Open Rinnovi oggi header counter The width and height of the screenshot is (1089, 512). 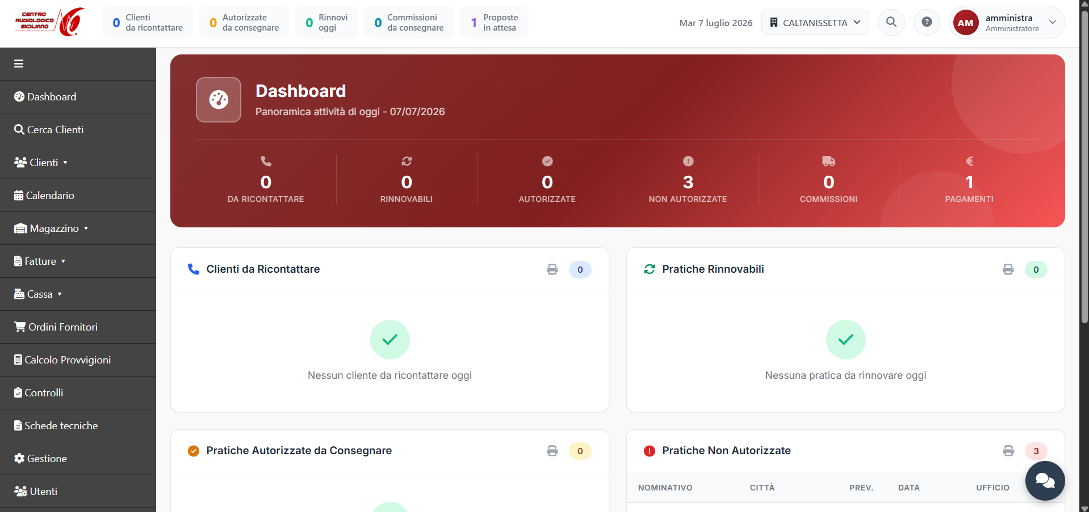(326, 23)
